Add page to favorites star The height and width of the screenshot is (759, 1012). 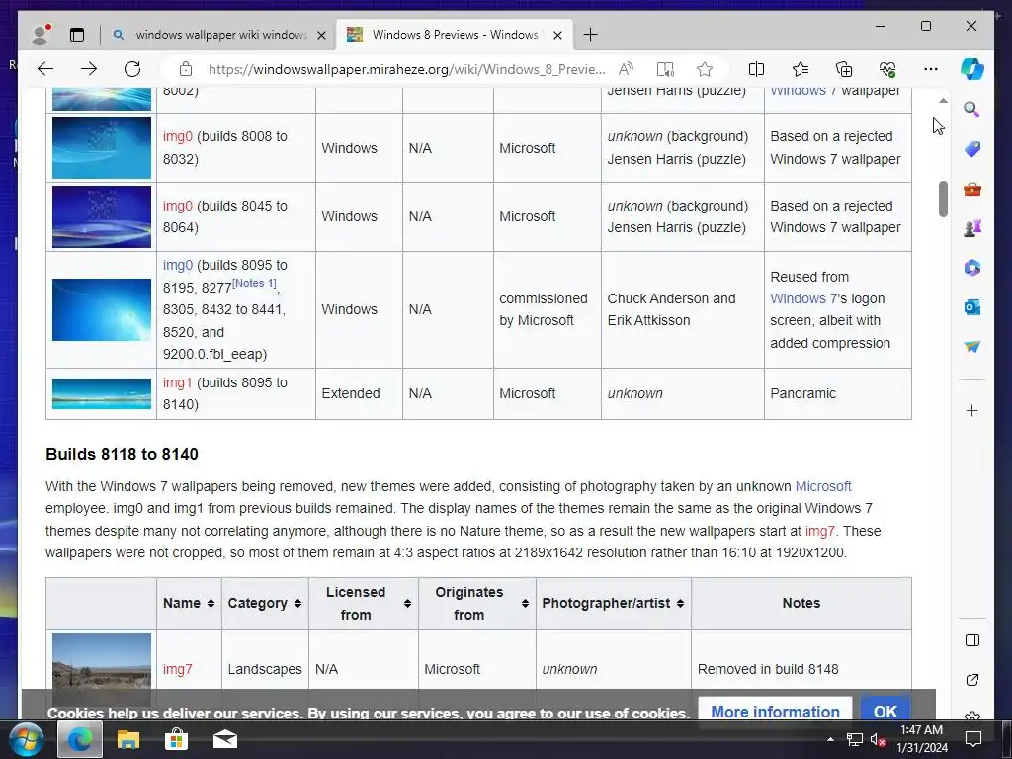(x=704, y=69)
